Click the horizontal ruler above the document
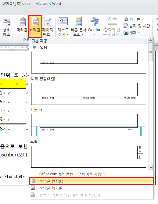Screen dimensions: 158x204 tap(14, 47)
